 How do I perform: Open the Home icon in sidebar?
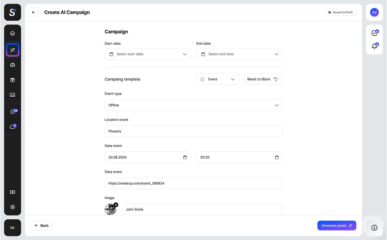[12, 33]
